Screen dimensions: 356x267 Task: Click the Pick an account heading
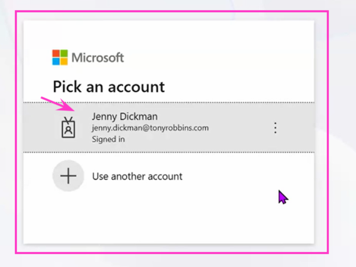click(109, 86)
